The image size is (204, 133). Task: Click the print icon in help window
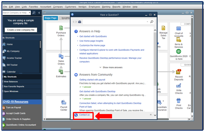coord(79,22)
